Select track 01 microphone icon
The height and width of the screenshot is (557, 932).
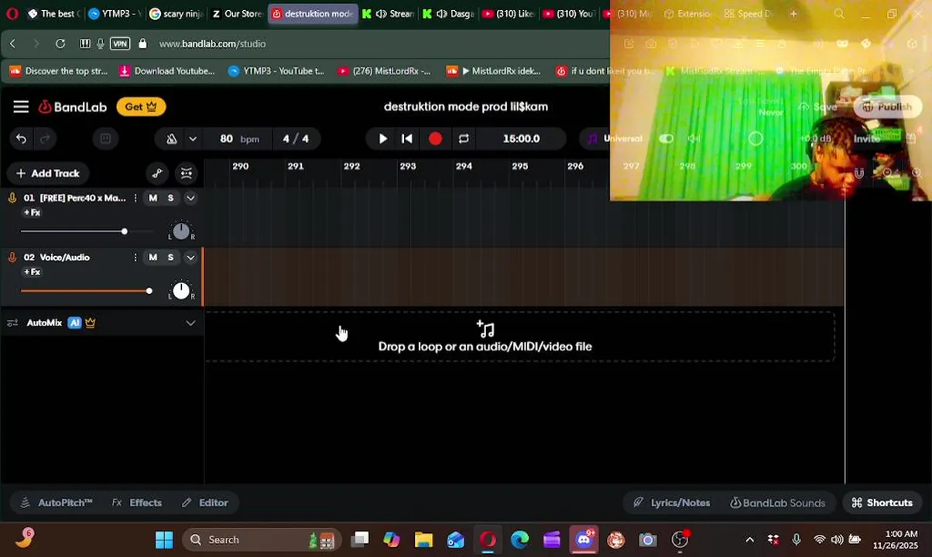(x=12, y=198)
